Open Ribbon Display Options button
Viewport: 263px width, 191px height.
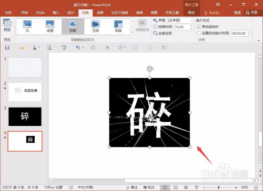[x=218, y=5]
